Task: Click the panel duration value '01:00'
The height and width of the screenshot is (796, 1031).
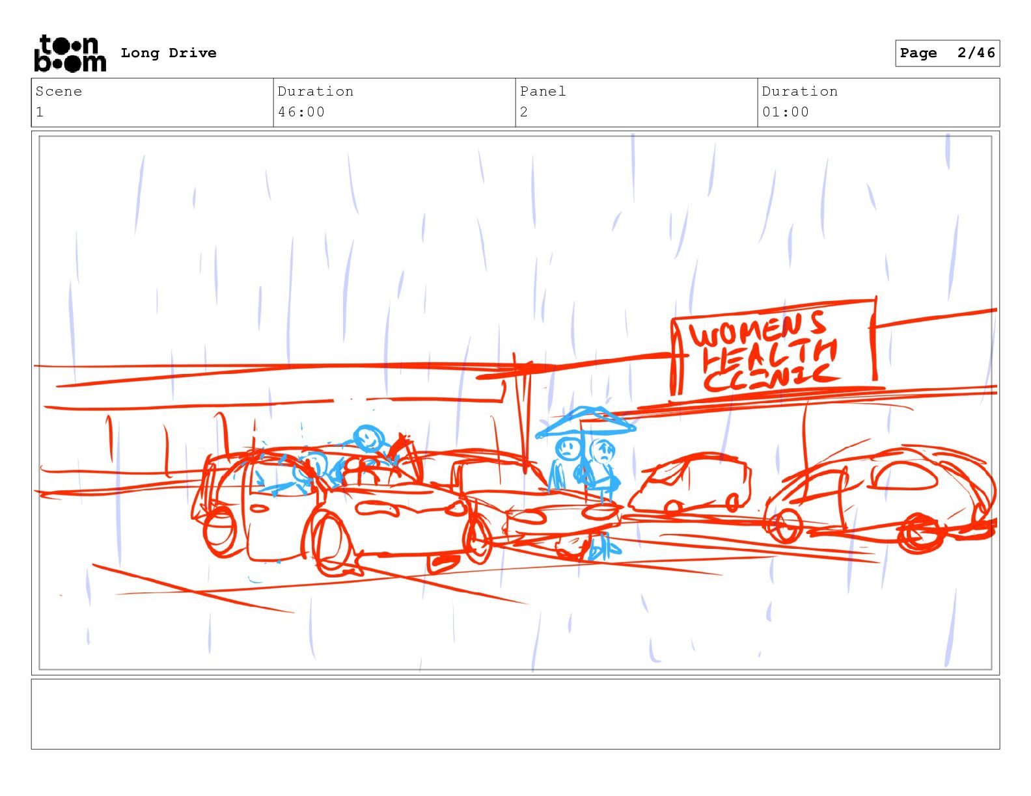Action: point(786,112)
